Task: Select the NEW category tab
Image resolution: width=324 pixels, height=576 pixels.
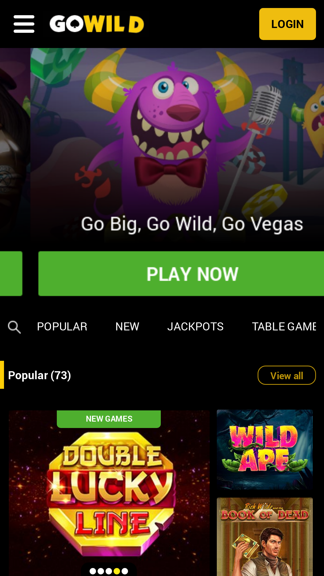Action: coord(127,327)
